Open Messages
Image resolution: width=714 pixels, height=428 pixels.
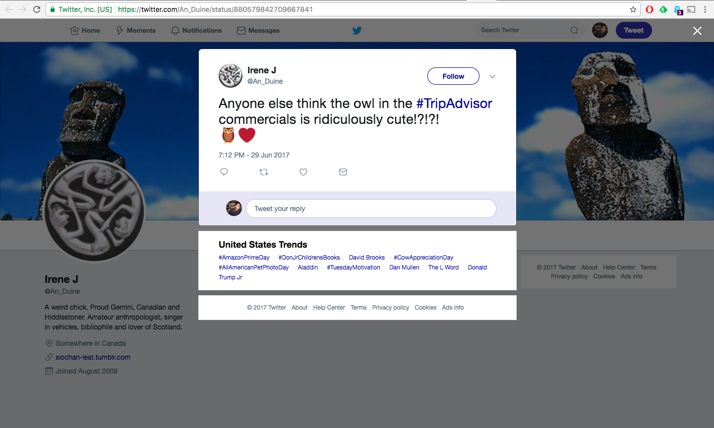258,30
